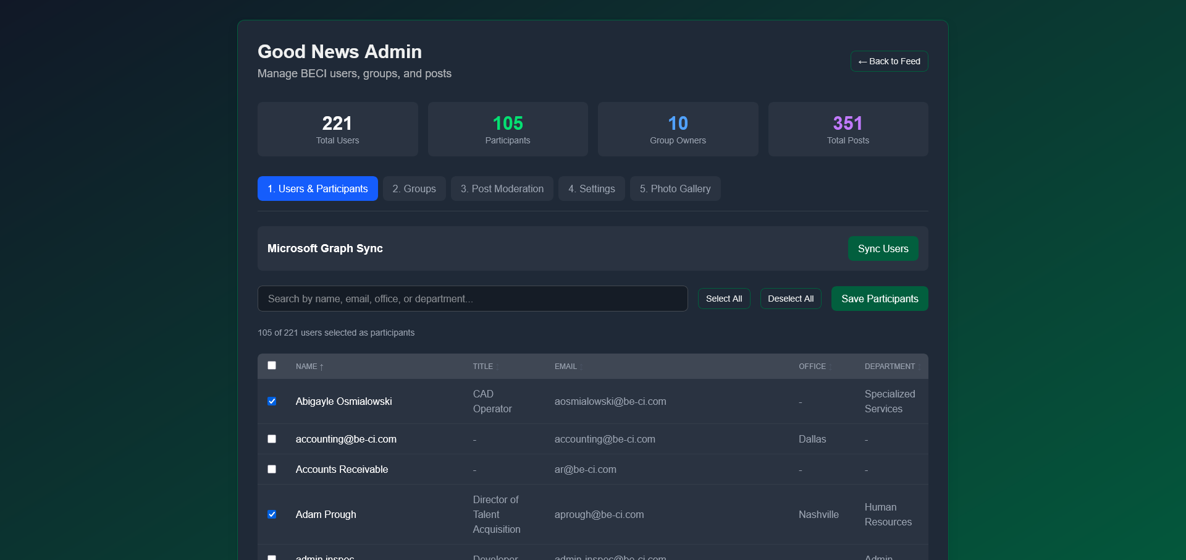The image size is (1186, 560).
Task: Open the Photo Gallery tab
Action: coord(675,189)
